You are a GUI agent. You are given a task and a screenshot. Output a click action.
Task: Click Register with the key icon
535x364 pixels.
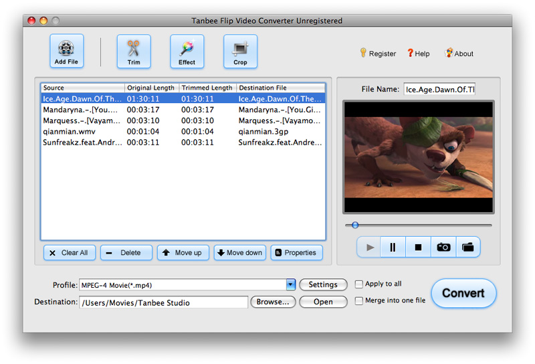[378, 54]
